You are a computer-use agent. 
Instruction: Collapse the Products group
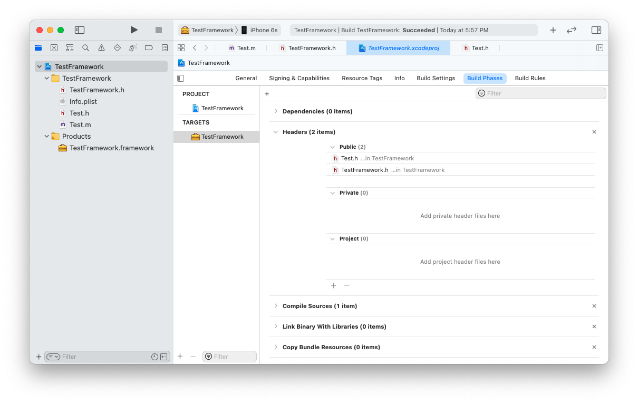(47, 136)
